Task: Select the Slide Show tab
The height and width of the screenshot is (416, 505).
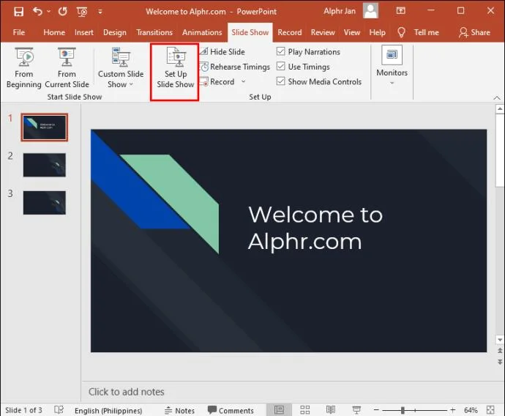Action: pyautogui.click(x=250, y=32)
